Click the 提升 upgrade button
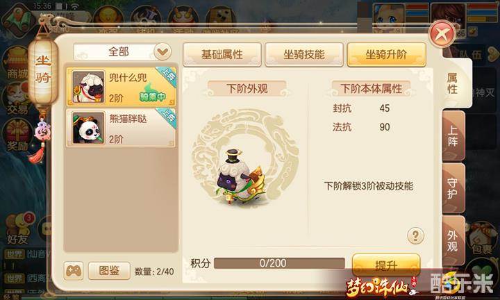 386,265
